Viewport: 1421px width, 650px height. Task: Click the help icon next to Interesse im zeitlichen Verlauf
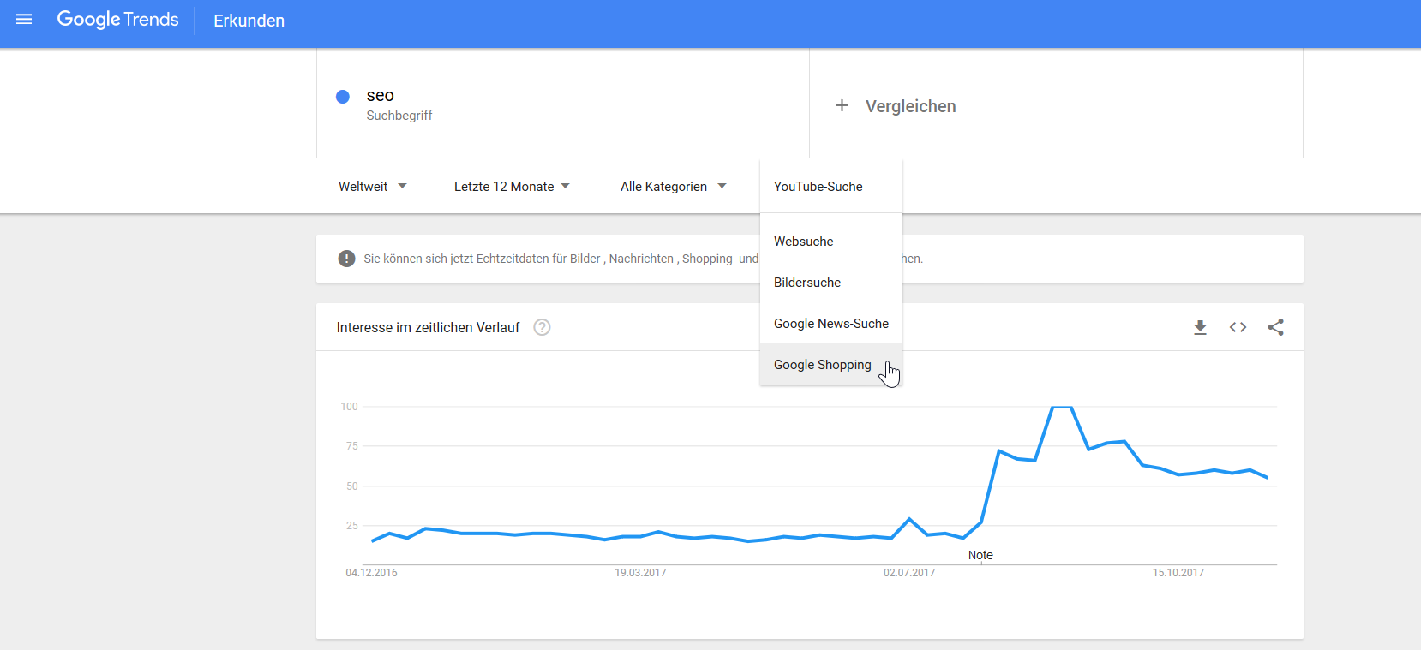542,327
